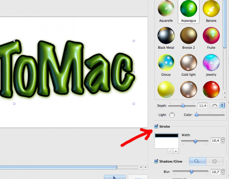The image size is (229, 179).
Task: Select the Jewelry material sphere
Action: click(211, 62)
